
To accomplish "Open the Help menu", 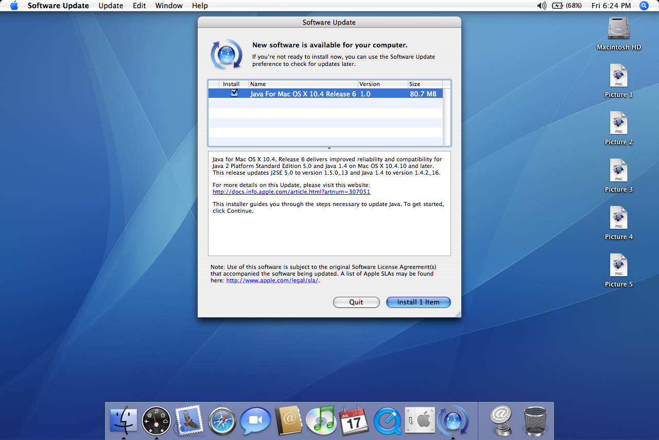I will [x=200, y=6].
